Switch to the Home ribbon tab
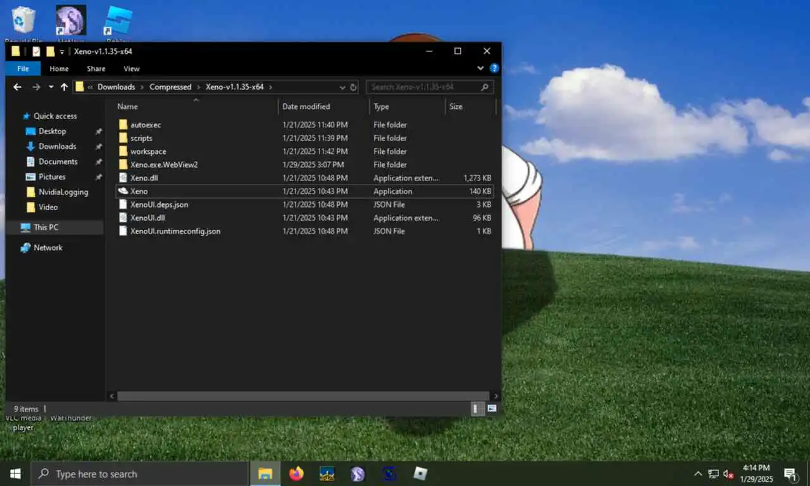This screenshot has height=486, width=810. pos(59,68)
